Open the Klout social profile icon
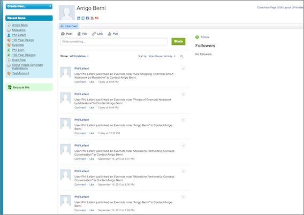The width and height of the screenshot is (304, 215). pos(96,18)
